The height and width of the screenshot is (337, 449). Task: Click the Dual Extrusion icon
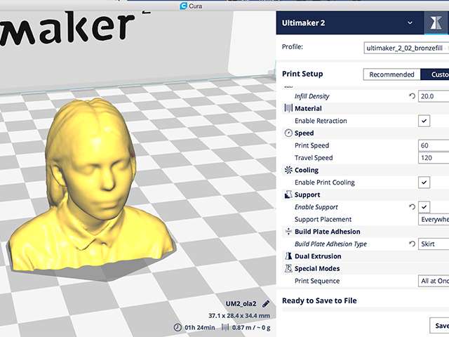288,256
